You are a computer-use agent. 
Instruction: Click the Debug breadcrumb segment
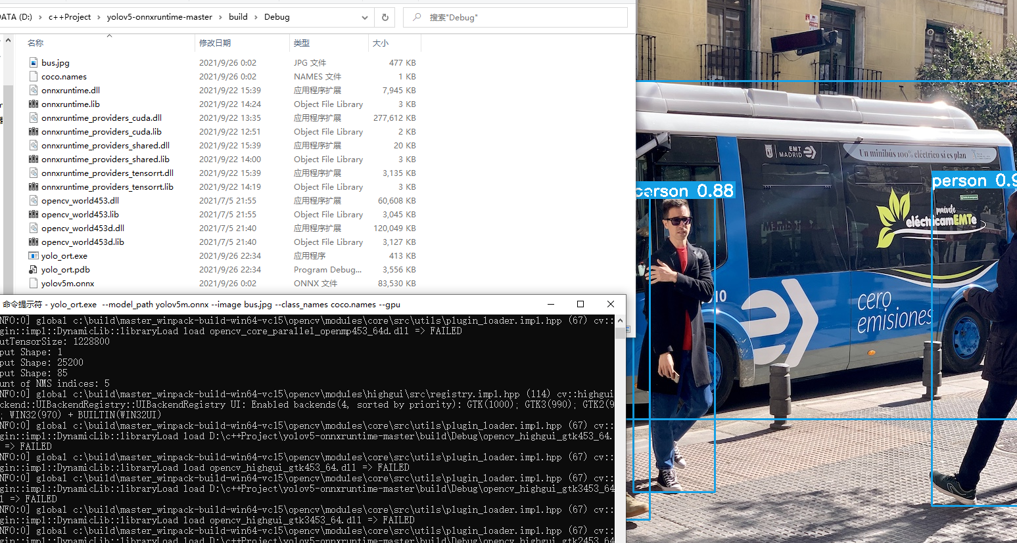click(277, 17)
